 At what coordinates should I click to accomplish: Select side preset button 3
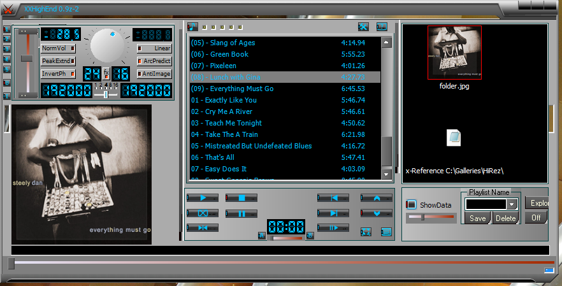(x=6, y=49)
